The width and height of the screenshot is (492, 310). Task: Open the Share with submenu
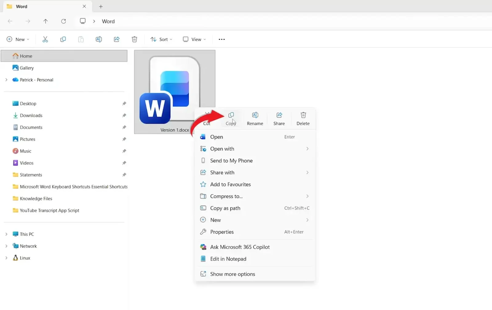point(255,172)
